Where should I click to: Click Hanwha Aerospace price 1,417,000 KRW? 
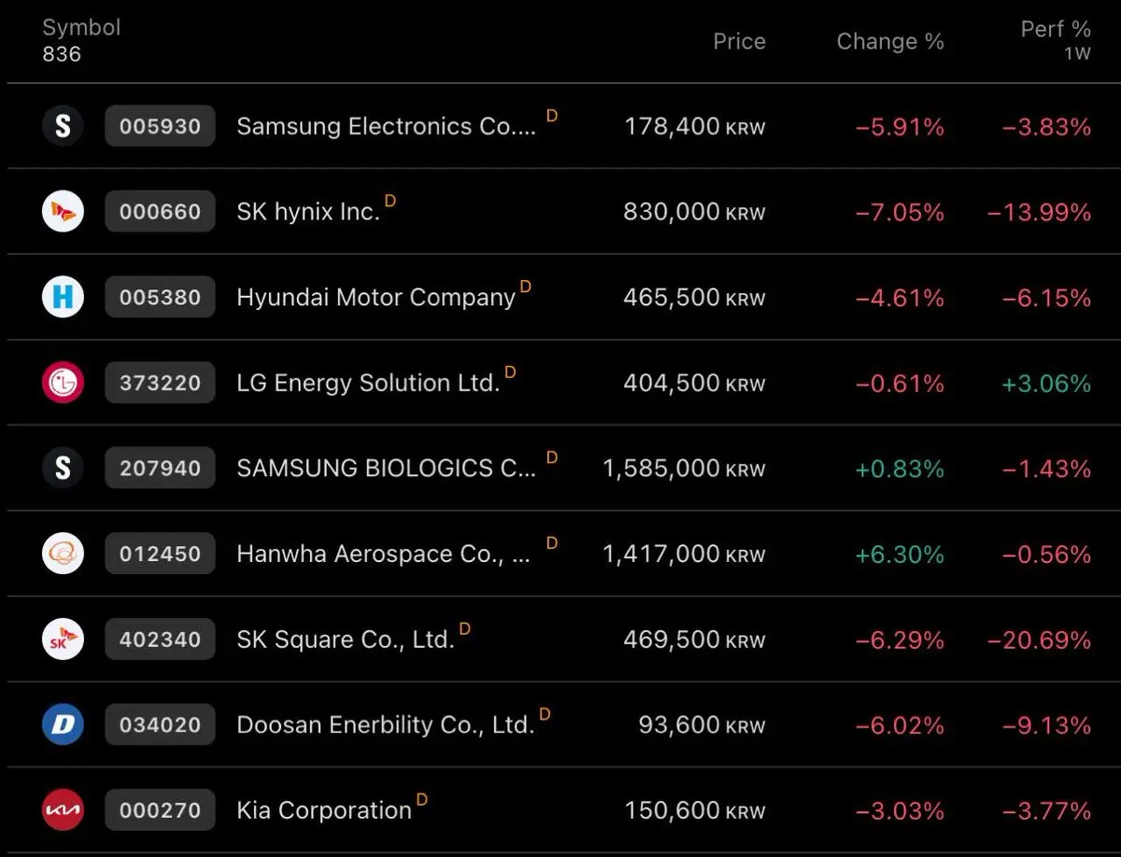pyautogui.click(x=684, y=555)
